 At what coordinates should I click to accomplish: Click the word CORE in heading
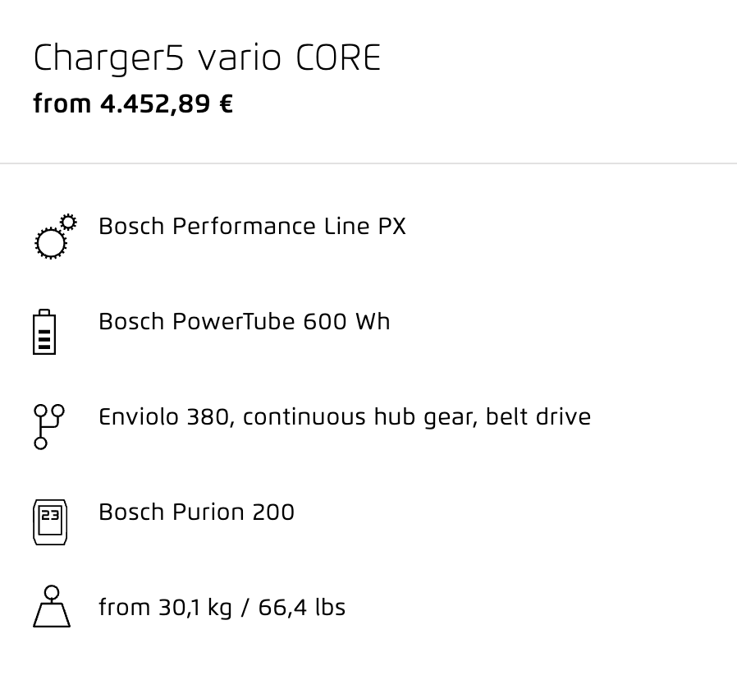point(338,58)
